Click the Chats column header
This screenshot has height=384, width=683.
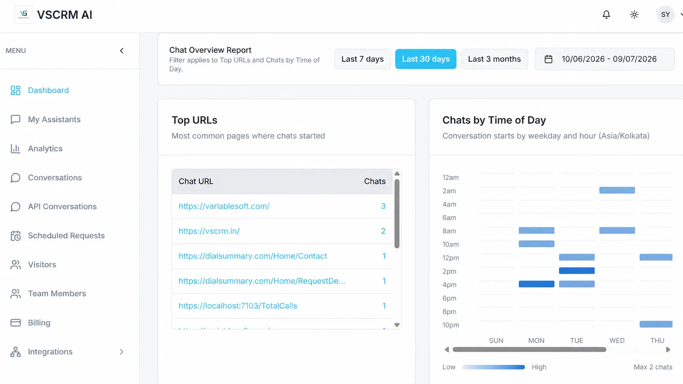click(x=375, y=181)
